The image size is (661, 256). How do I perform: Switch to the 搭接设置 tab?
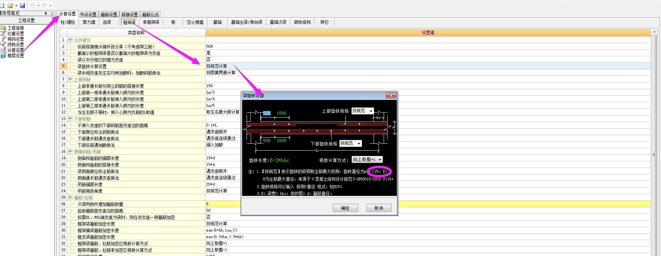coord(130,15)
